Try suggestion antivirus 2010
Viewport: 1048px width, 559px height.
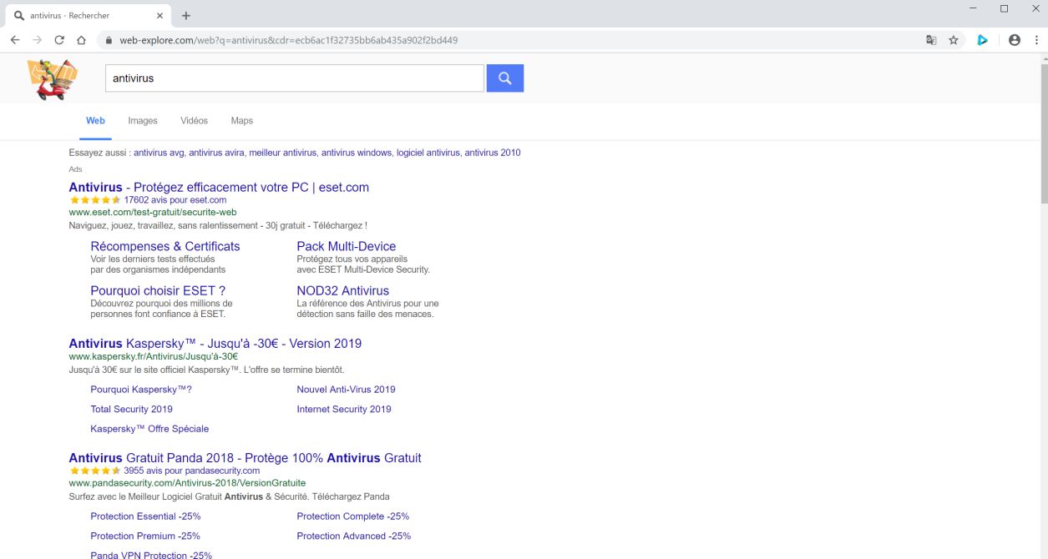click(493, 153)
